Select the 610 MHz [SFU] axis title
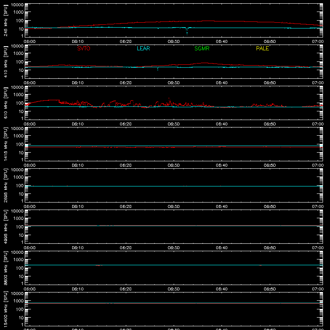 (5, 103)
